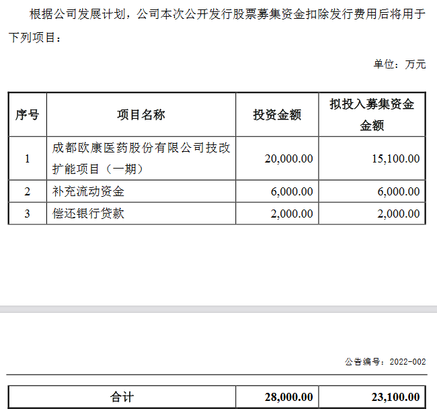Image resolution: width=437 pixels, height=413 pixels.
Task: Click the 投资金额 column header
Action: tap(277, 115)
